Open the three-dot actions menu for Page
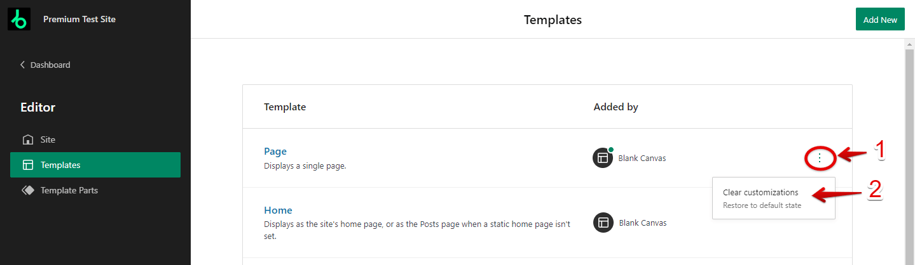This screenshot has width=915, height=265. 820,158
